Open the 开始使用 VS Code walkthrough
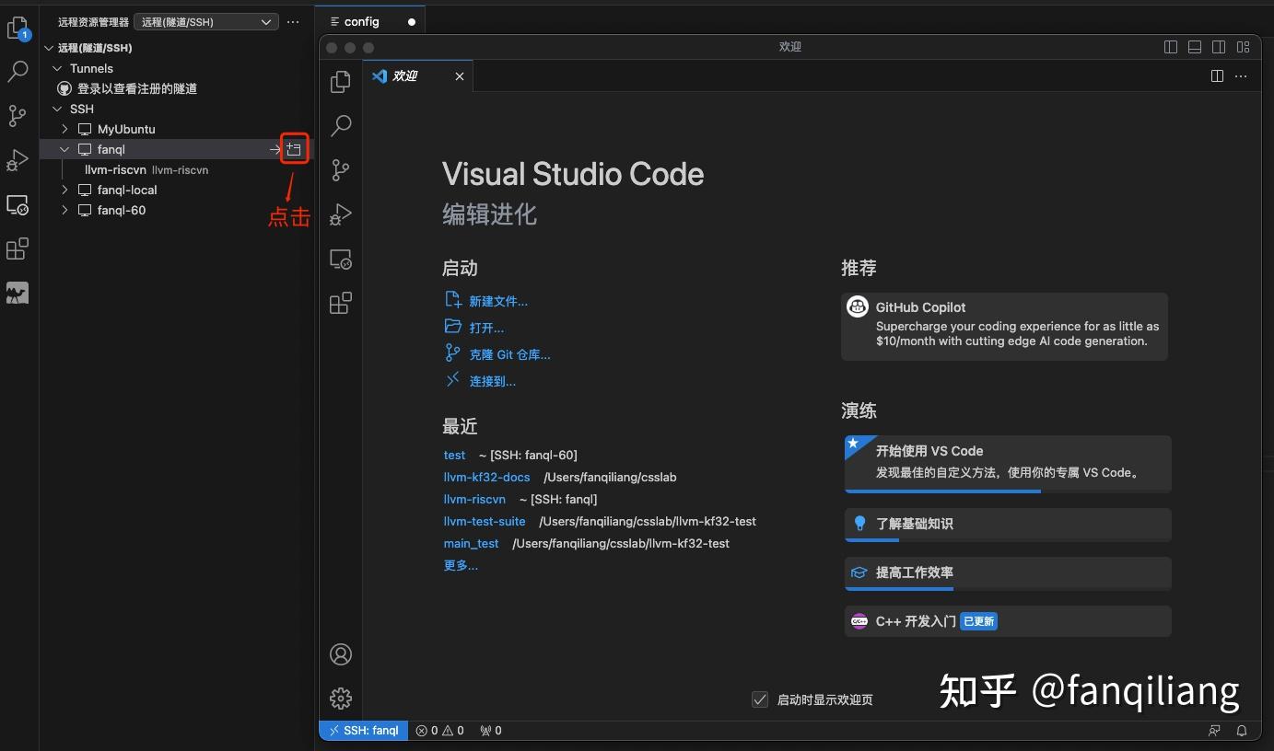This screenshot has height=751, width=1274. tap(1008, 464)
